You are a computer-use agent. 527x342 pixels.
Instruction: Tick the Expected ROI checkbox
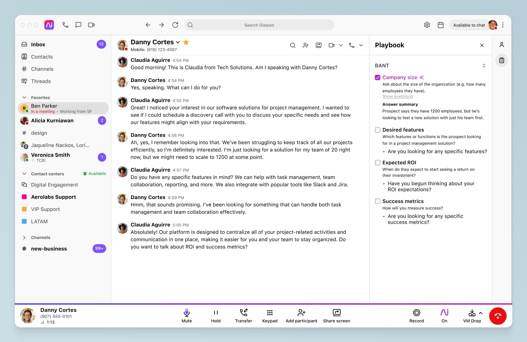click(x=378, y=163)
